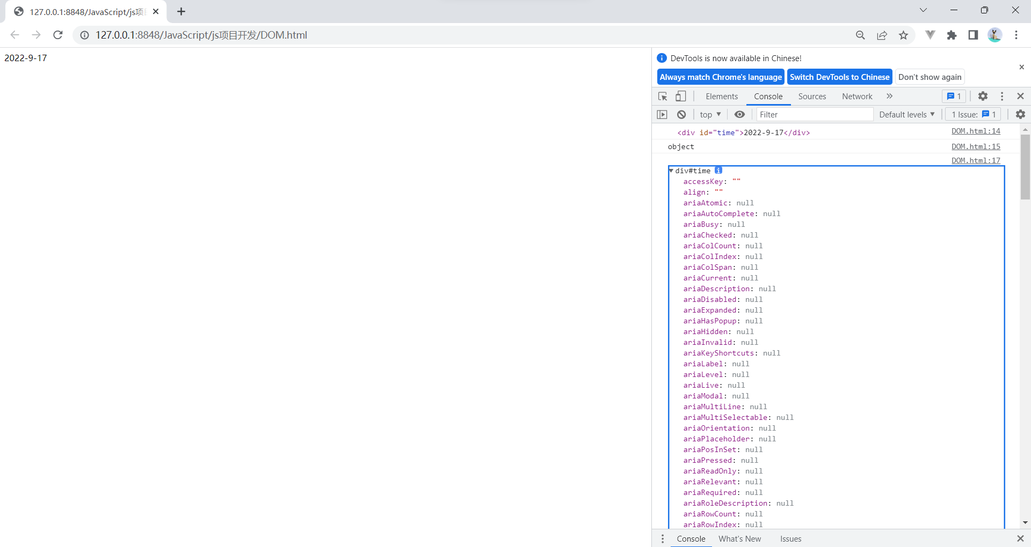Collapse the div#time object expander

pos(671,171)
